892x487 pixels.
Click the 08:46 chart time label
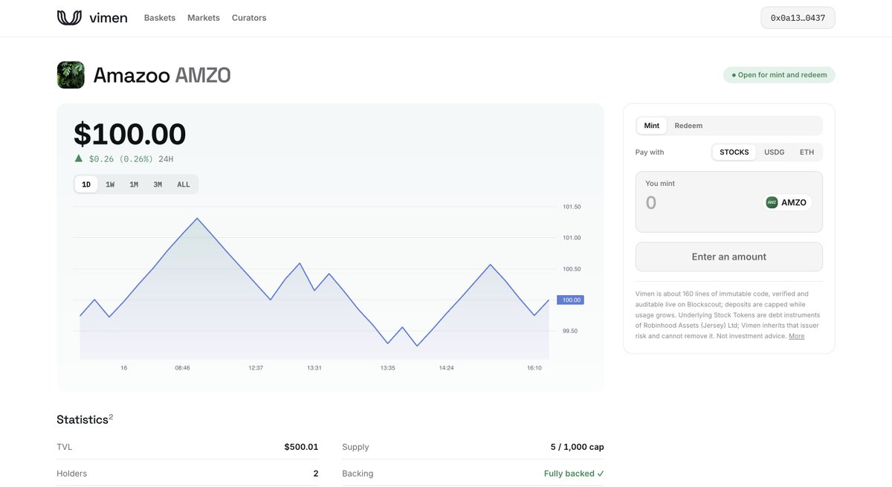[182, 367]
